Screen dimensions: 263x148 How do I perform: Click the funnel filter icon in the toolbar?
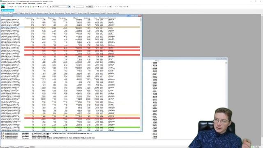click(38, 7)
